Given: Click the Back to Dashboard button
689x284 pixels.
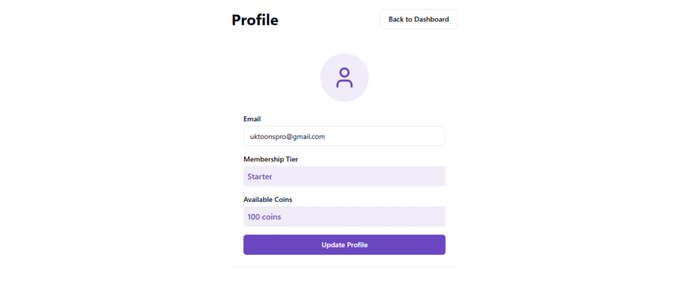Looking at the screenshot, I should [418, 20].
